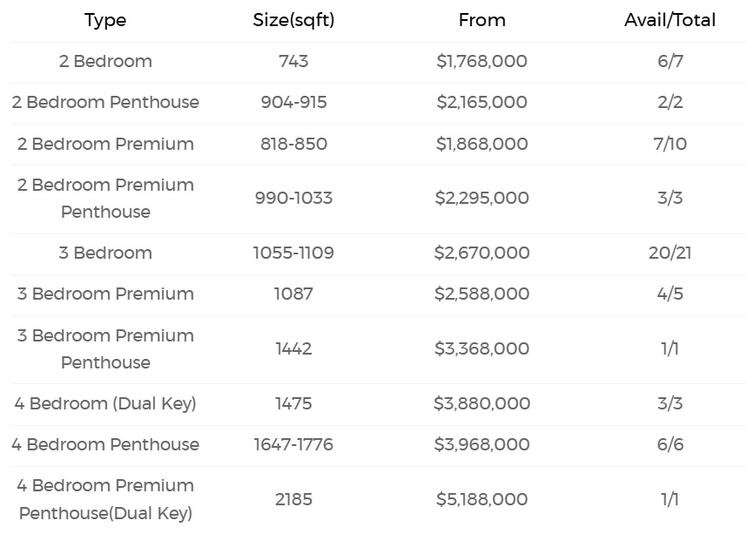
Task: Click the $3,968,000 price
Action: (x=481, y=444)
